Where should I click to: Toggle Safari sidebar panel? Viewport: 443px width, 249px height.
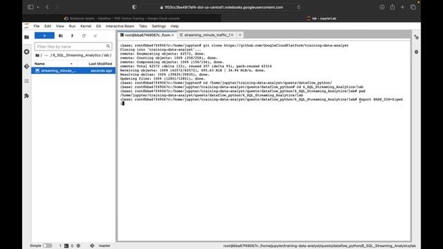pyautogui.click(x=30, y=7)
